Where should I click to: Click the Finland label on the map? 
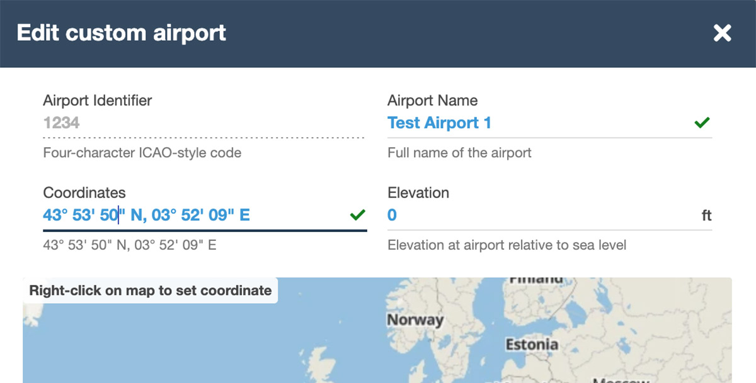click(x=535, y=280)
